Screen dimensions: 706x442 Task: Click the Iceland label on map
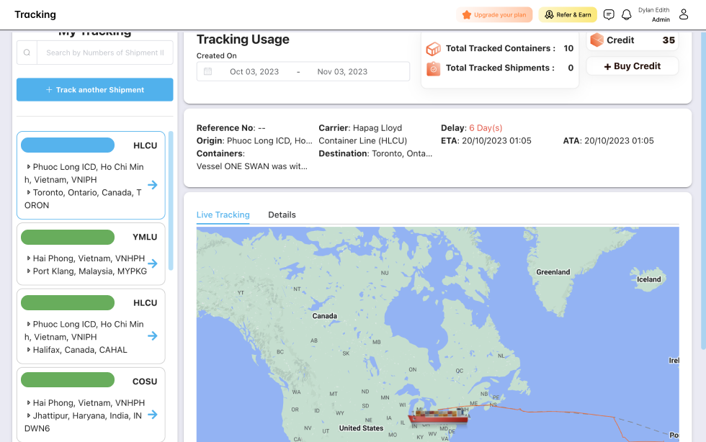[649, 279]
